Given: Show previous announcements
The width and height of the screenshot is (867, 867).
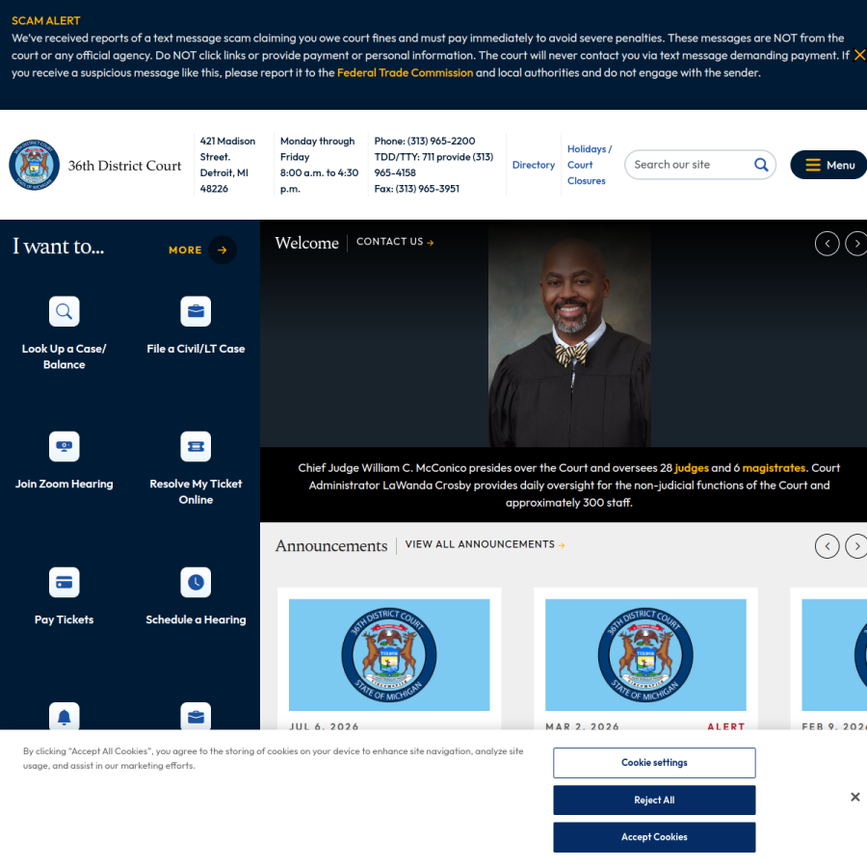Looking at the screenshot, I should point(828,546).
